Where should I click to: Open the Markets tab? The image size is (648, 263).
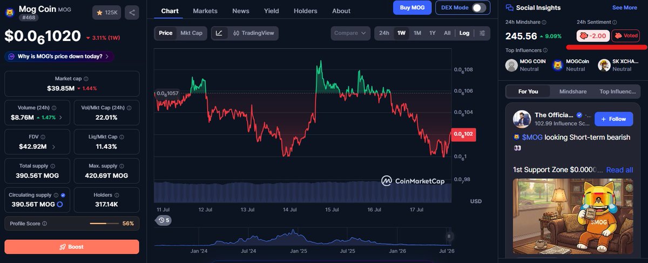(x=205, y=11)
